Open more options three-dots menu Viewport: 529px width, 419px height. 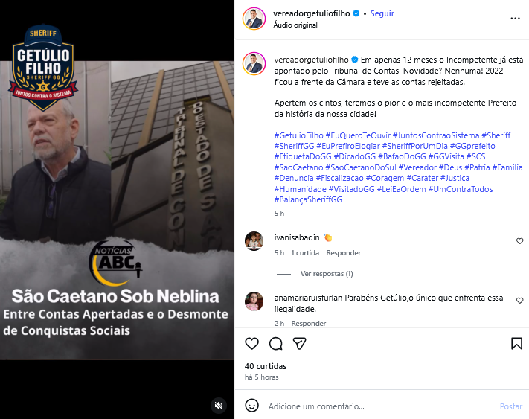tap(515, 18)
